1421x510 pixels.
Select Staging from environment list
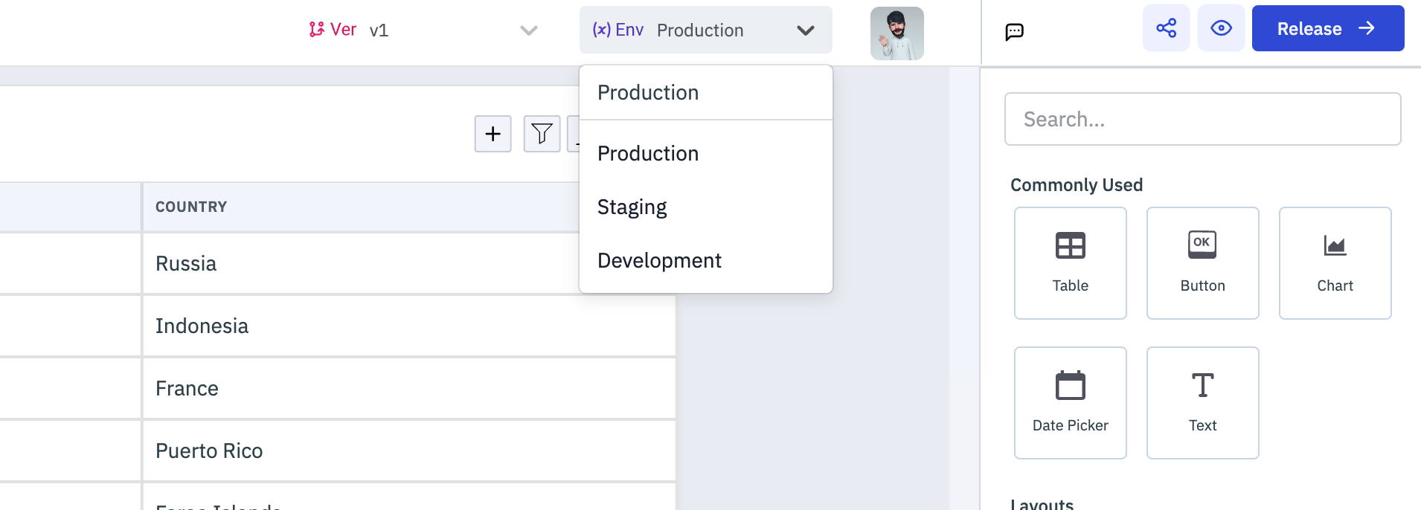632,207
